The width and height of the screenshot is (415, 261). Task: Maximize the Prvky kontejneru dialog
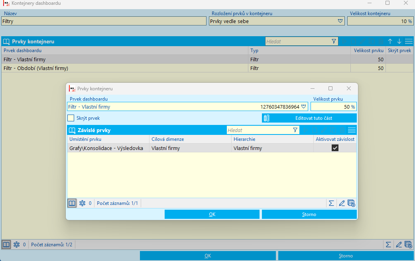330,88
